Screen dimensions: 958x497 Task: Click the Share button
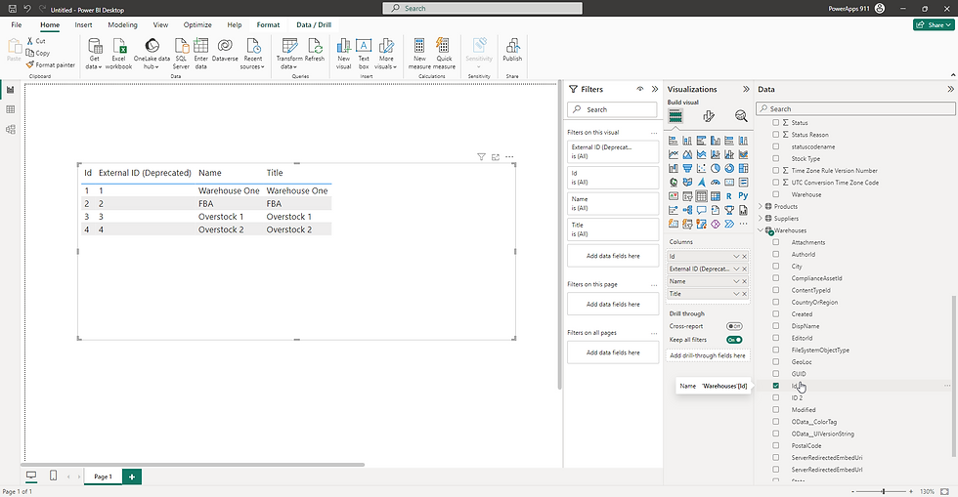pos(934,25)
